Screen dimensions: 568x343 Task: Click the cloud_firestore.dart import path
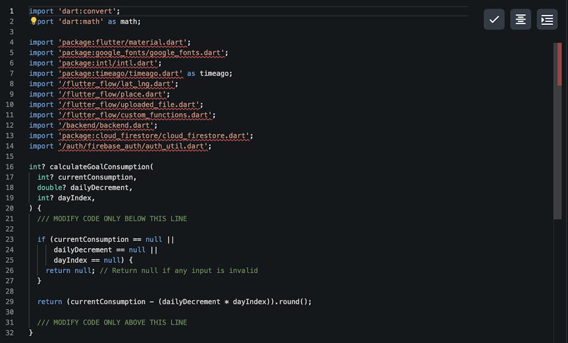[x=155, y=136]
